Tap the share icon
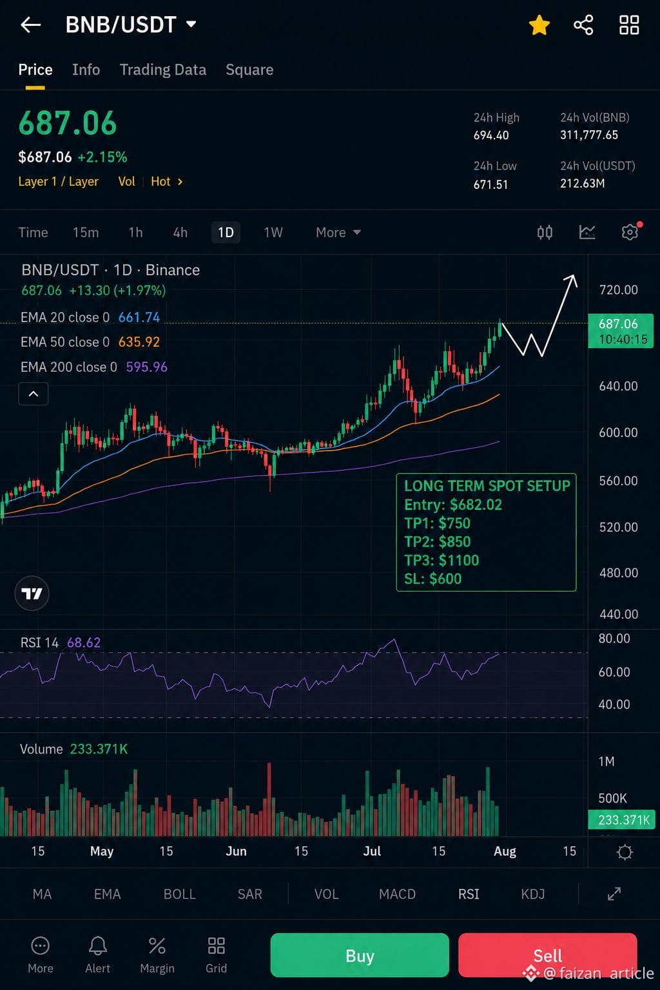 point(583,25)
